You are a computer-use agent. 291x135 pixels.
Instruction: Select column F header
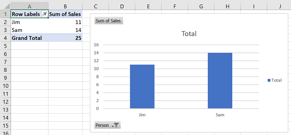pos(175,6)
